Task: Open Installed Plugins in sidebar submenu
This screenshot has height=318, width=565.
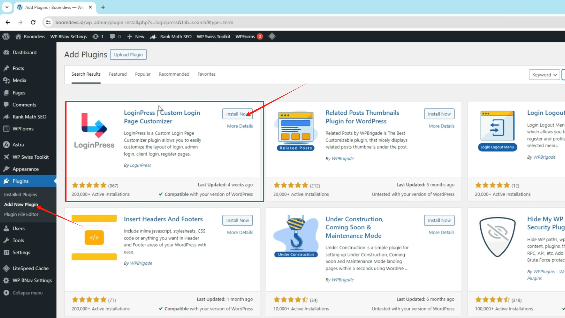Action: 21,195
